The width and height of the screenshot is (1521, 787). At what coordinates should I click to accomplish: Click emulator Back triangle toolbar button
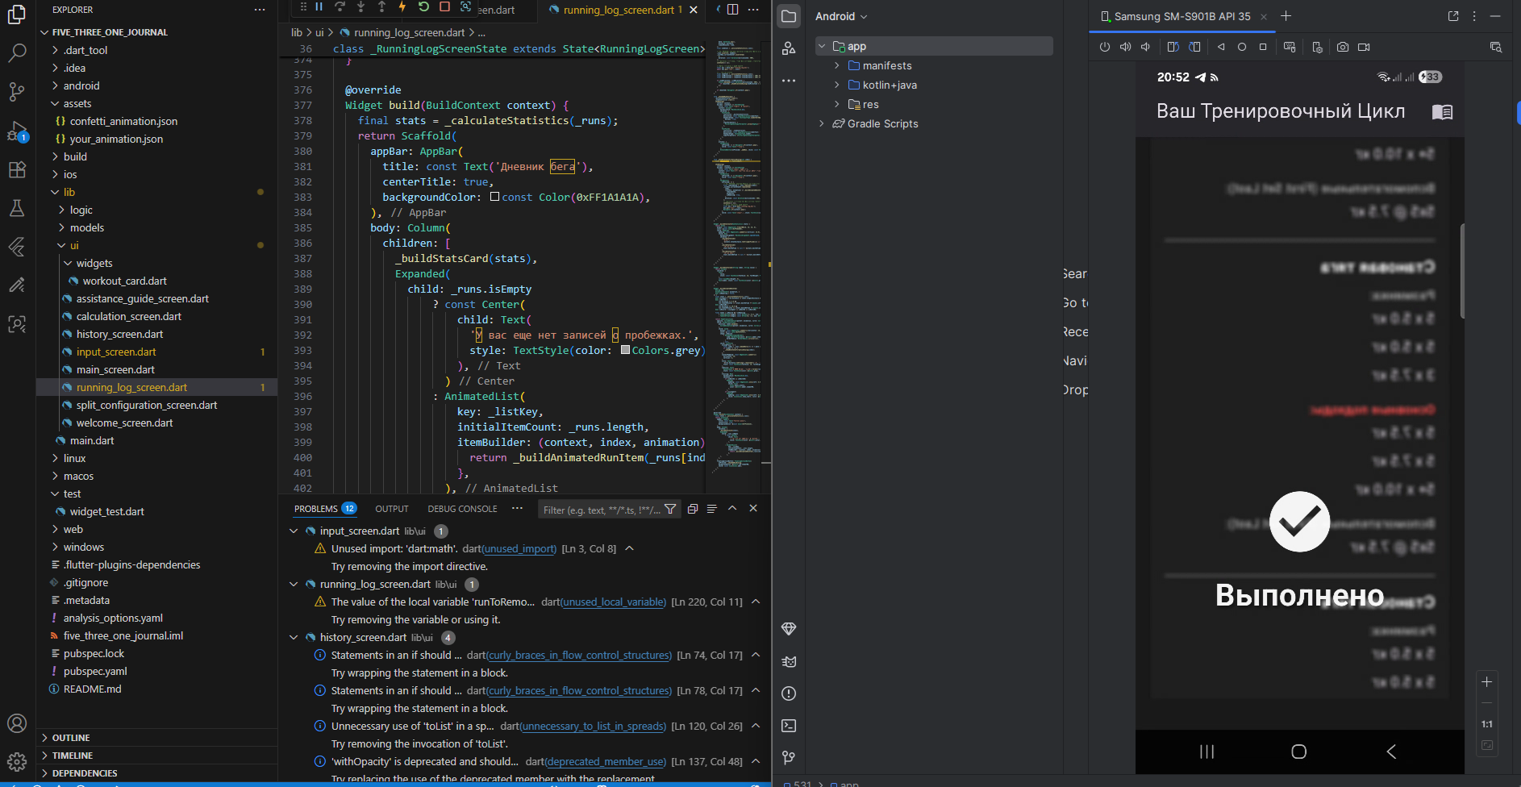1221,47
